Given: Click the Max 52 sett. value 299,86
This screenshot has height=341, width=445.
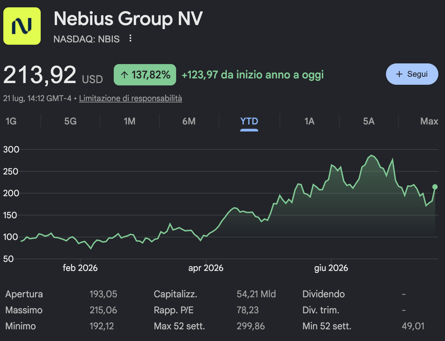Looking at the screenshot, I should pyautogui.click(x=251, y=326).
